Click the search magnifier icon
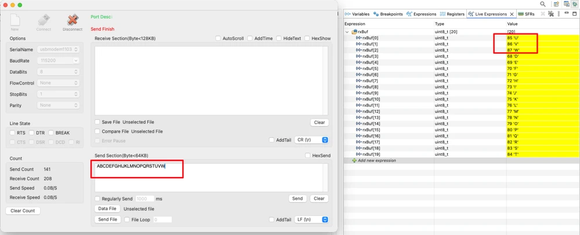The height and width of the screenshot is (235, 580). (543, 4)
